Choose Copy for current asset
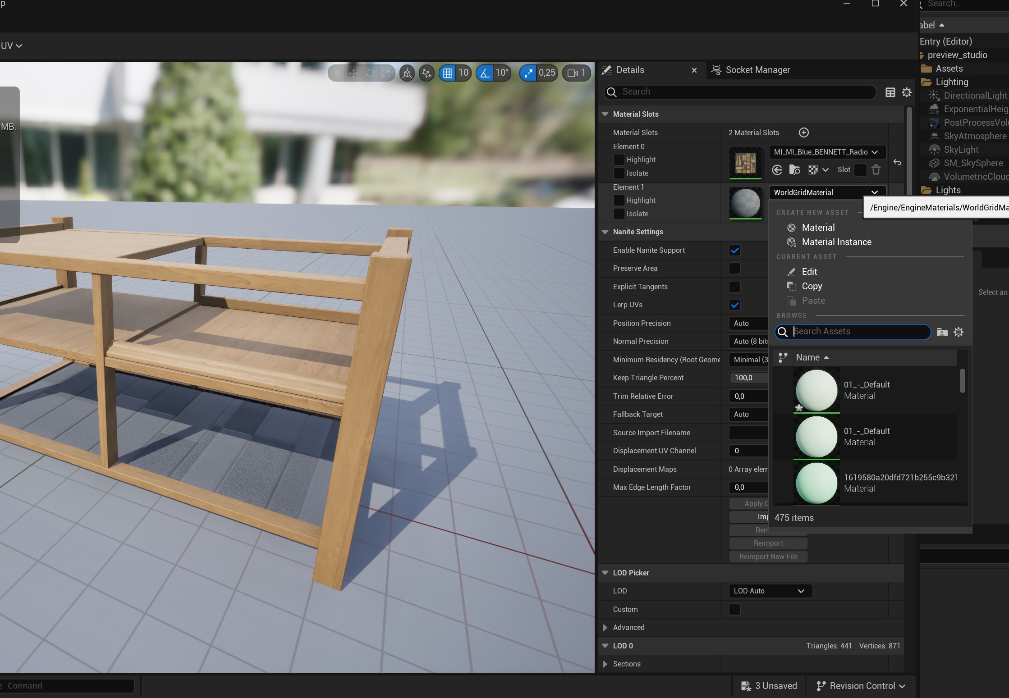 [x=812, y=286]
